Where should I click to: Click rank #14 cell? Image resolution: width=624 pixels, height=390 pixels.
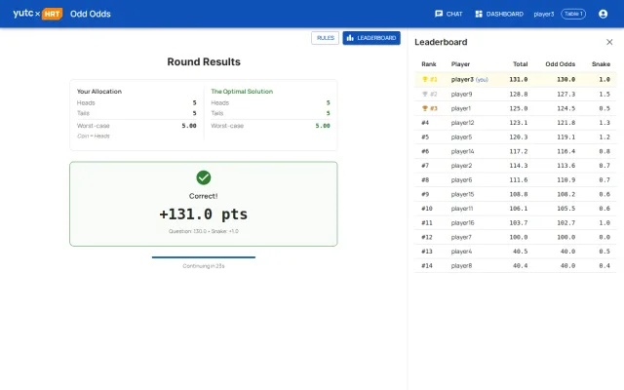(x=427, y=266)
